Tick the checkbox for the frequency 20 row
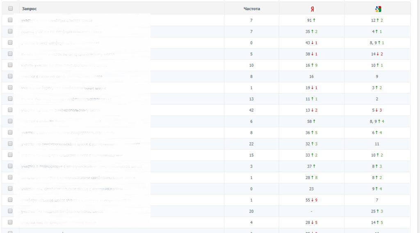Screen dimensions: 420x233 (10, 211)
